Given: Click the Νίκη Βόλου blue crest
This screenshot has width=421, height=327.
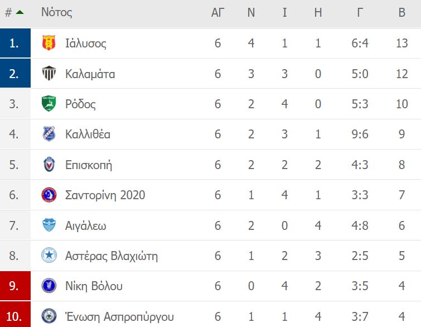Looking at the screenshot, I should [x=49, y=286].
